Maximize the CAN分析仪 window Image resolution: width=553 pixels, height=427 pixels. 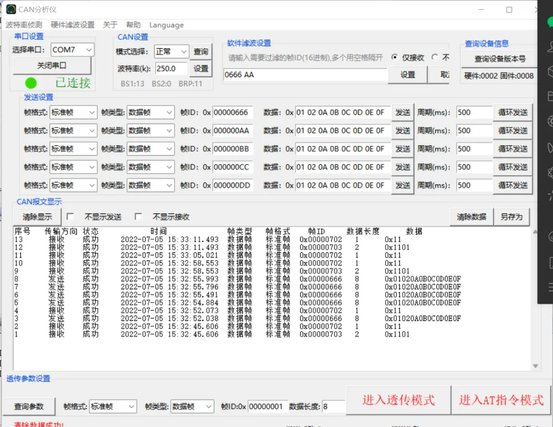tap(509, 10)
